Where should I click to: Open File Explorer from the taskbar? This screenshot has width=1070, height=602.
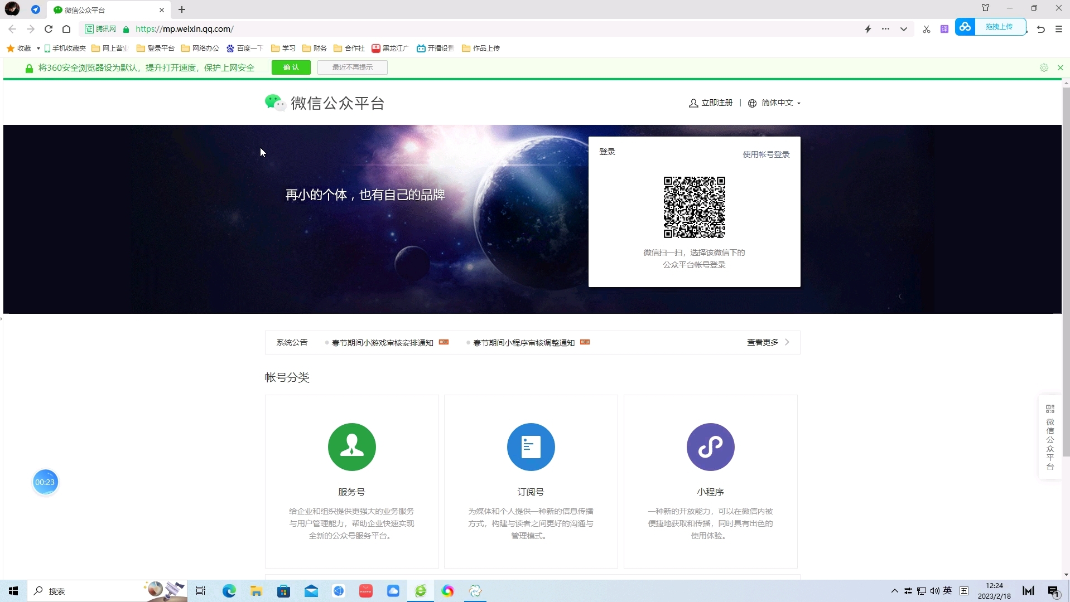tap(256, 591)
